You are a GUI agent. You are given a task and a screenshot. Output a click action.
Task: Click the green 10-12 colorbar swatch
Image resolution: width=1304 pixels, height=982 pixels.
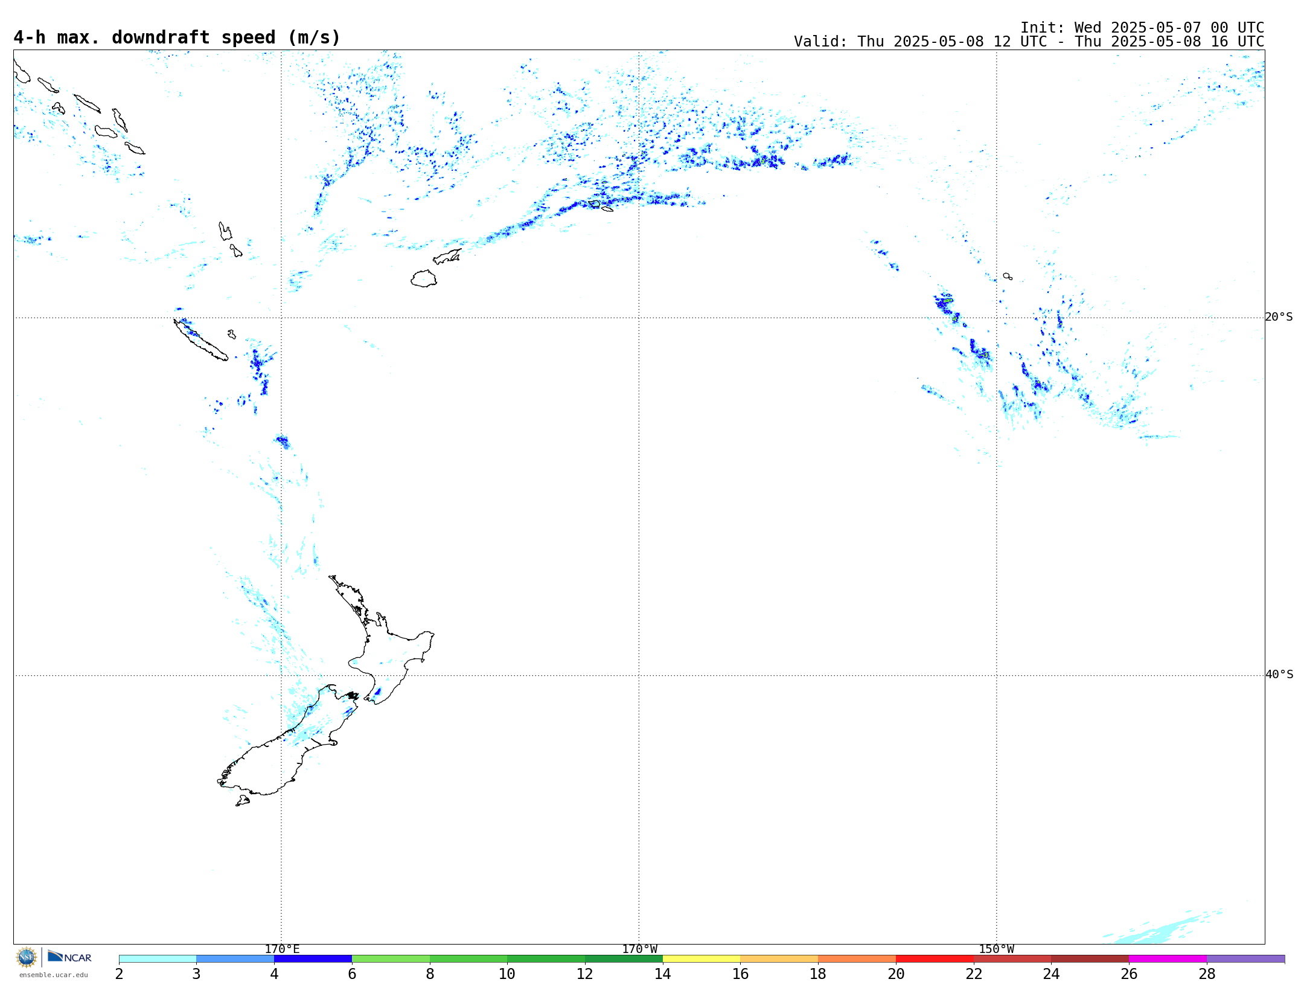(546, 959)
